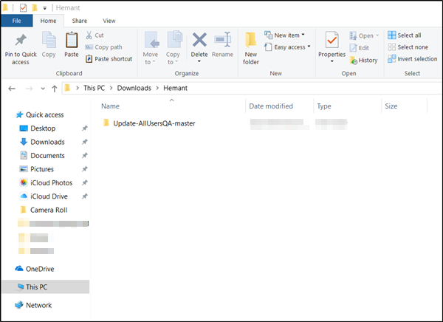Expand the Delete dropdown arrow
Screen dimensions: 443x322
click(199, 61)
